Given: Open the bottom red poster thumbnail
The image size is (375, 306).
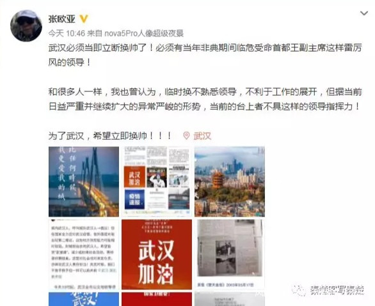Looking at the screenshot, I should coord(157,299).
